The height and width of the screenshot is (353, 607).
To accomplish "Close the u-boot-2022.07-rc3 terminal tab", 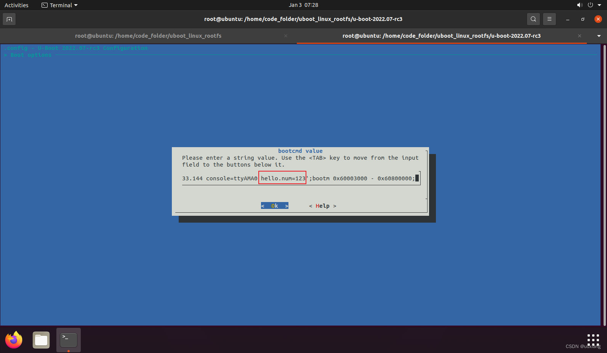I will 580,36.
